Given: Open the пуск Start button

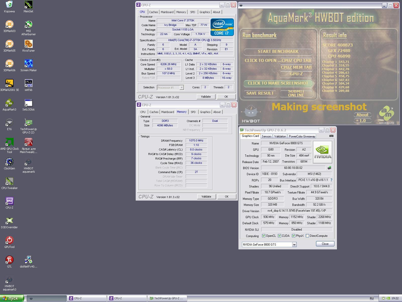Looking at the screenshot, I should pos(12,298).
